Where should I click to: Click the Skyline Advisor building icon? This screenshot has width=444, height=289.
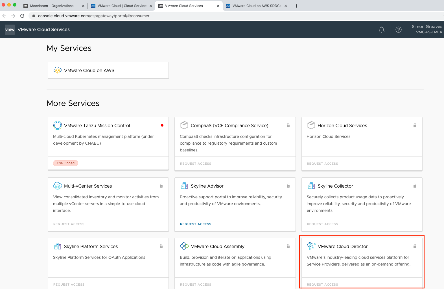pos(184,186)
